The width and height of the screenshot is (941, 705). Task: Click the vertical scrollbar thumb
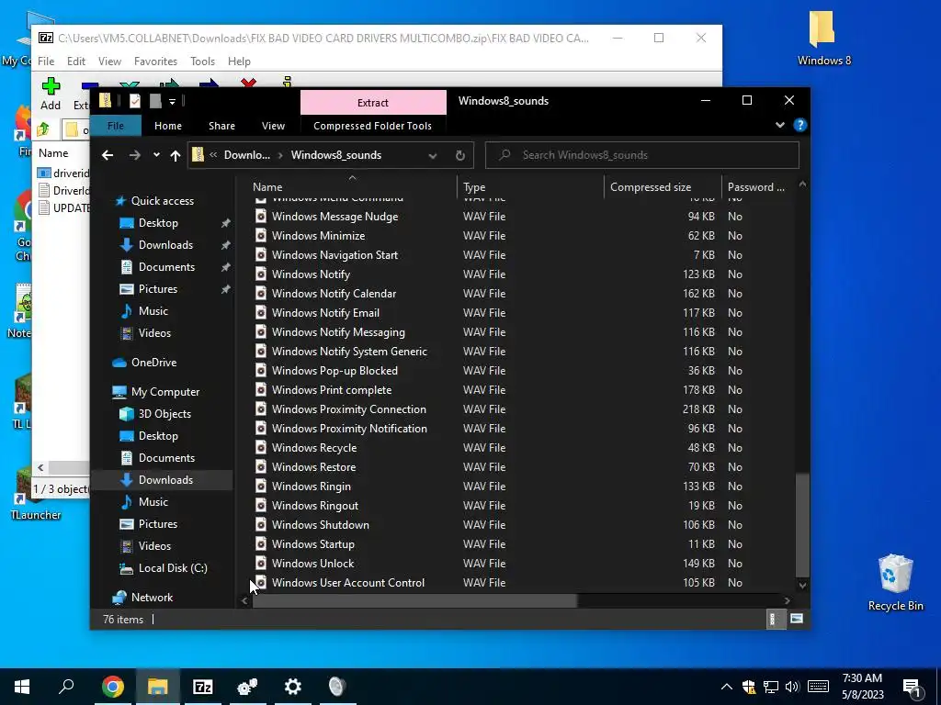(802, 525)
